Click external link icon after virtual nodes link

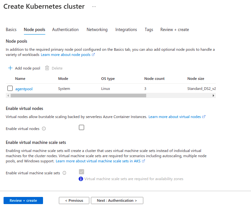(204, 117)
